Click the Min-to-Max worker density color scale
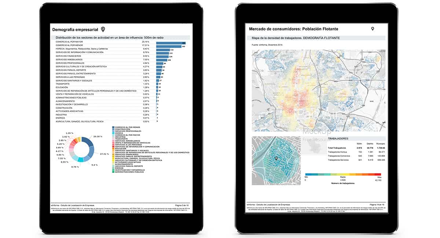Screen dimensions: 440x238 point(343,175)
